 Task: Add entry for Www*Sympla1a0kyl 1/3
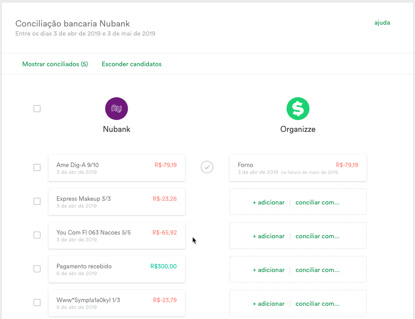click(269, 304)
